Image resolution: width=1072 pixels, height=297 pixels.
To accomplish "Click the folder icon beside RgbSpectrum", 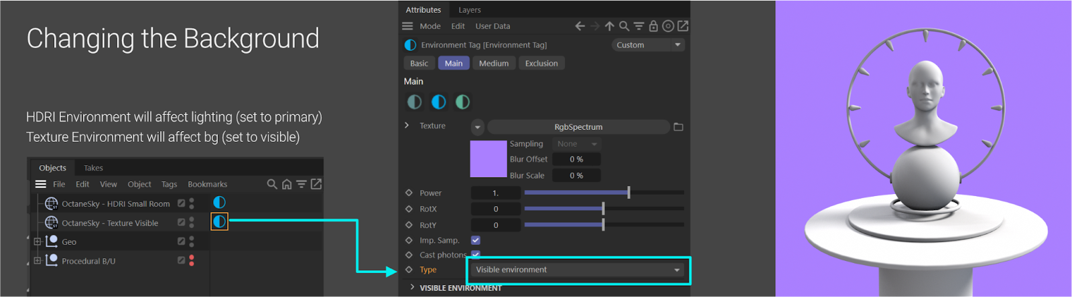I will tap(678, 127).
